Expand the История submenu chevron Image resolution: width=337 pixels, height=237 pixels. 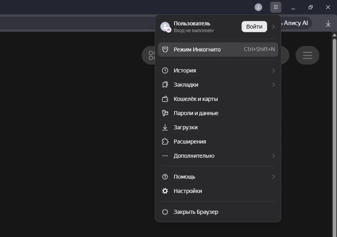274,70
